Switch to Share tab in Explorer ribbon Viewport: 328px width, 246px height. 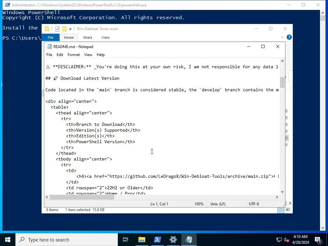[x=87, y=37]
